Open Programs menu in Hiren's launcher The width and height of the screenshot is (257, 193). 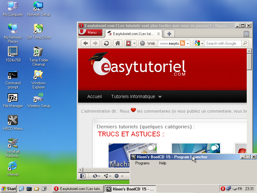coord(142,163)
